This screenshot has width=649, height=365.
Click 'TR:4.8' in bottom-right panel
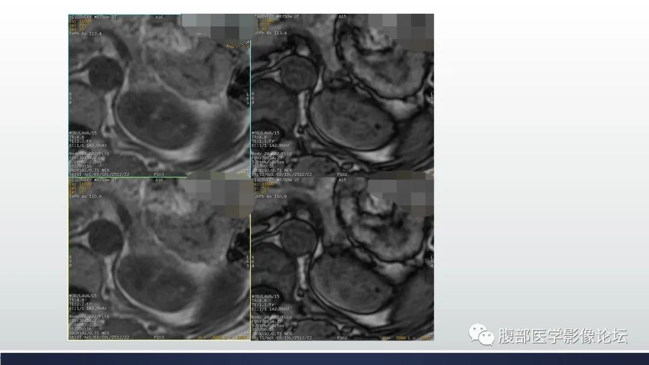pyautogui.click(x=260, y=301)
